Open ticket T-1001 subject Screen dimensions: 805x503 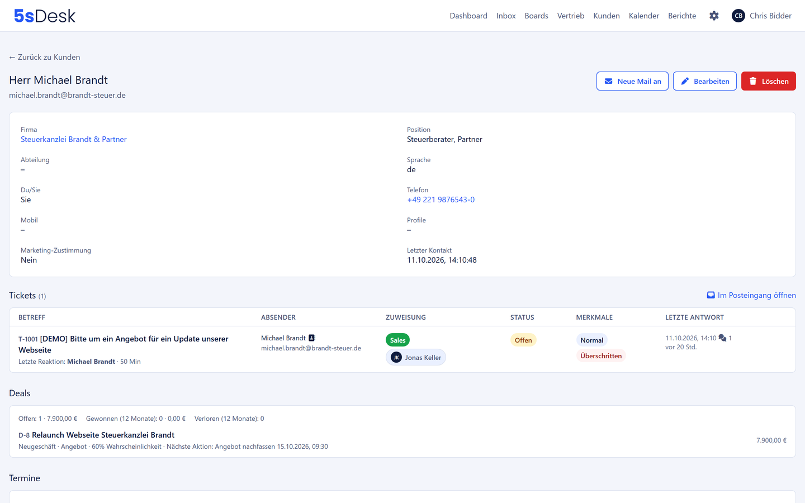pos(124,344)
